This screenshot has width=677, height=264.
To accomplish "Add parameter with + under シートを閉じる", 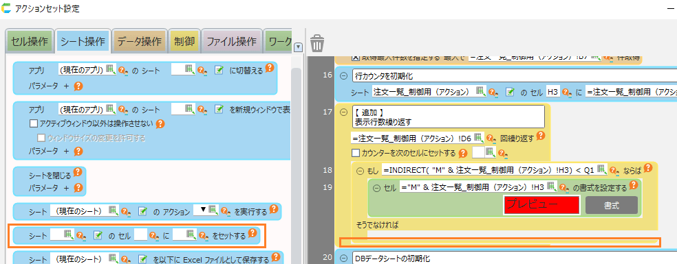I will (66, 188).
